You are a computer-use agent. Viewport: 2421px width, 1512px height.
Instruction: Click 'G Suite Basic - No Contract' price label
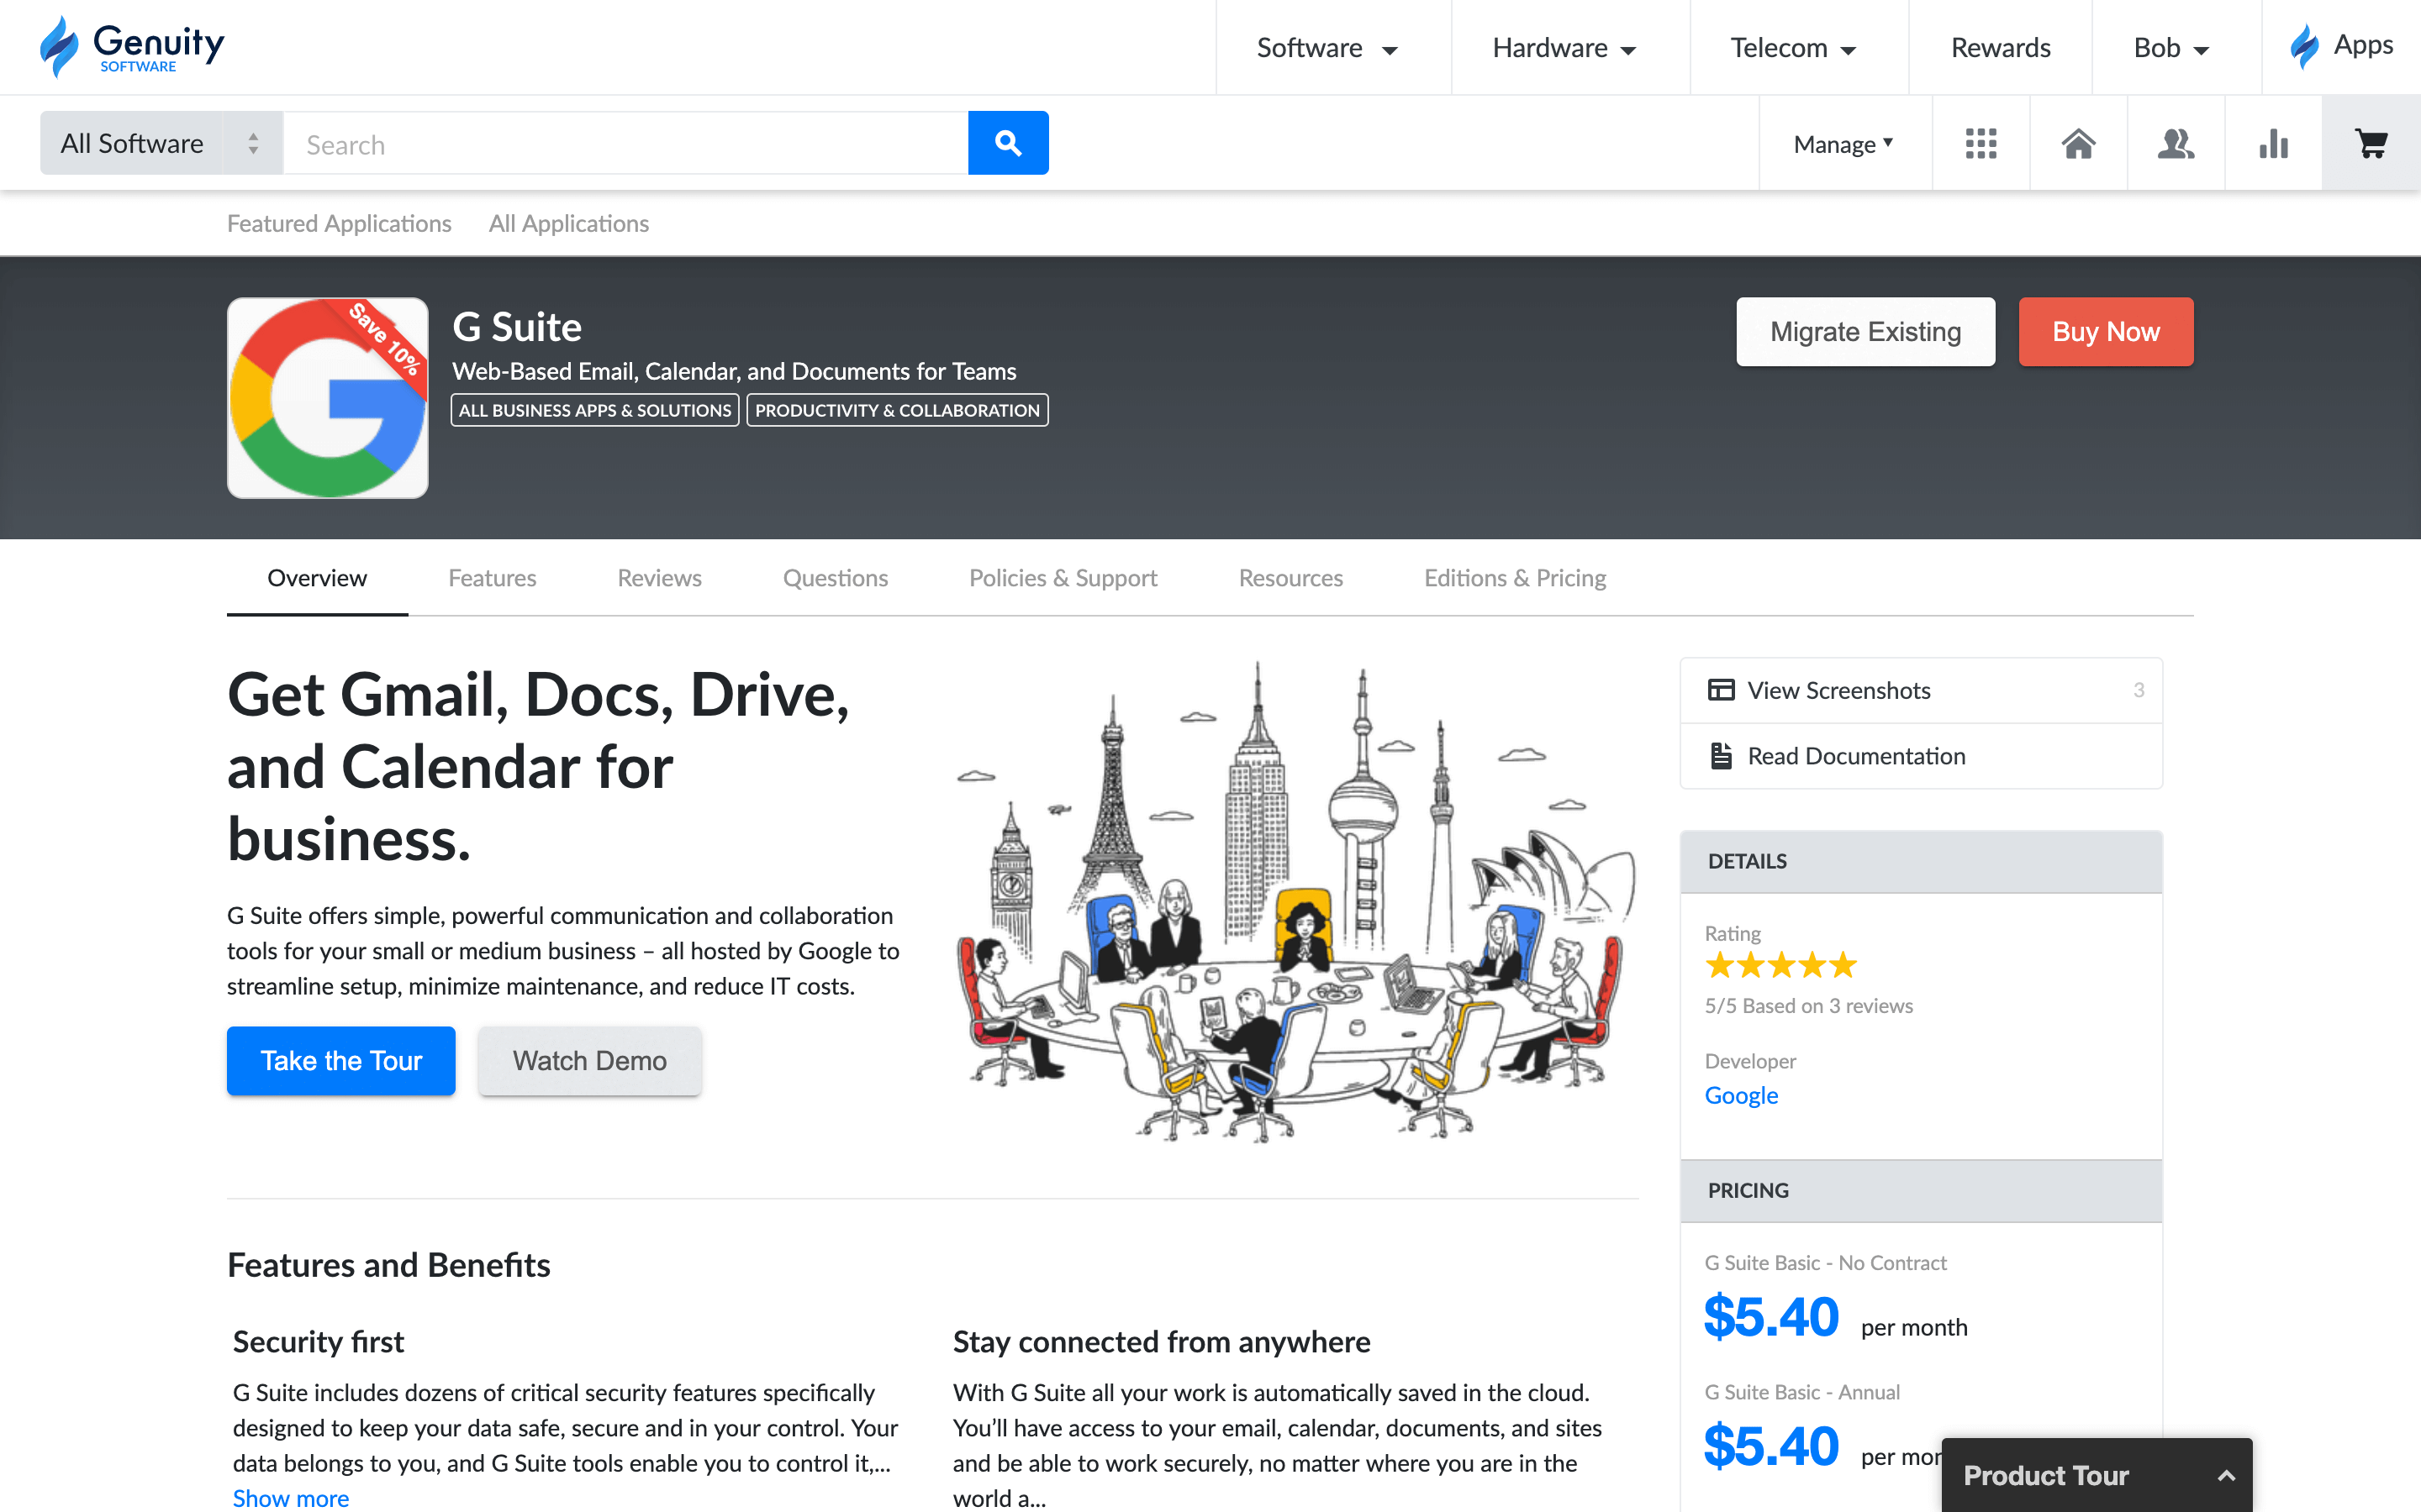pyautogui.click(x=1826, y=1263)
